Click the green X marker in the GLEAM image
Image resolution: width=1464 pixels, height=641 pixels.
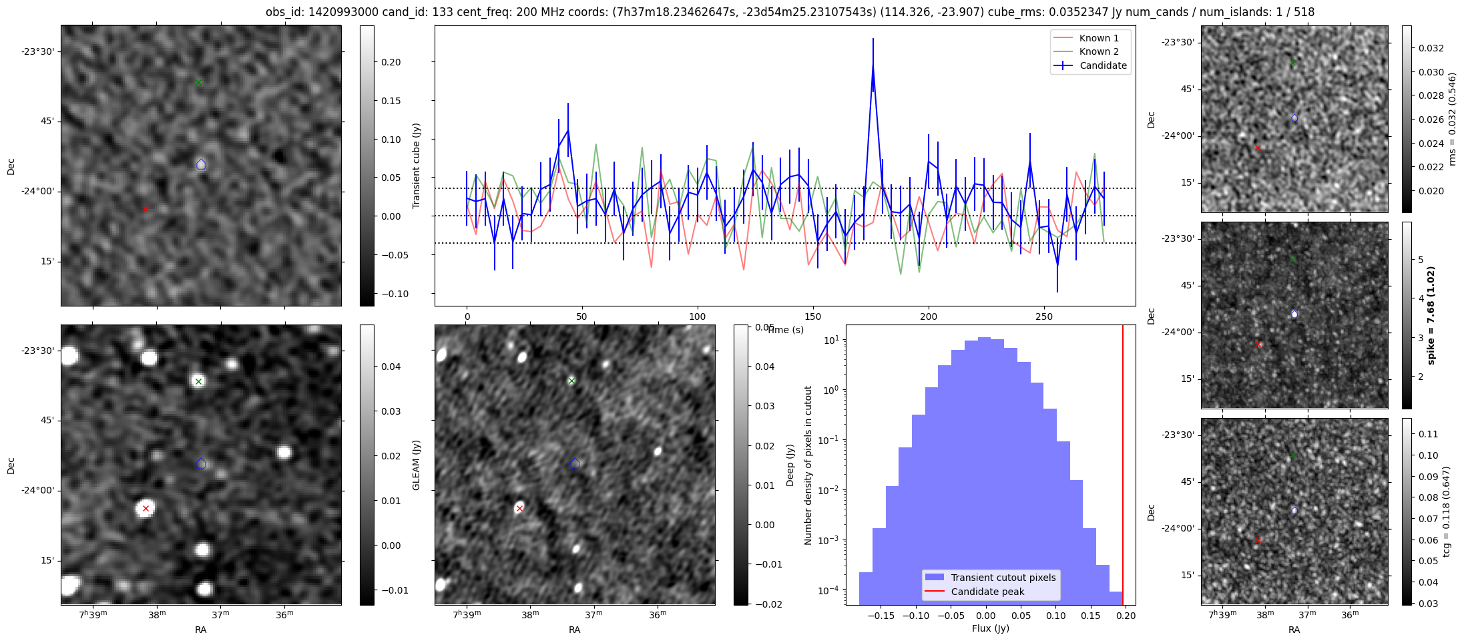(198, 382)
